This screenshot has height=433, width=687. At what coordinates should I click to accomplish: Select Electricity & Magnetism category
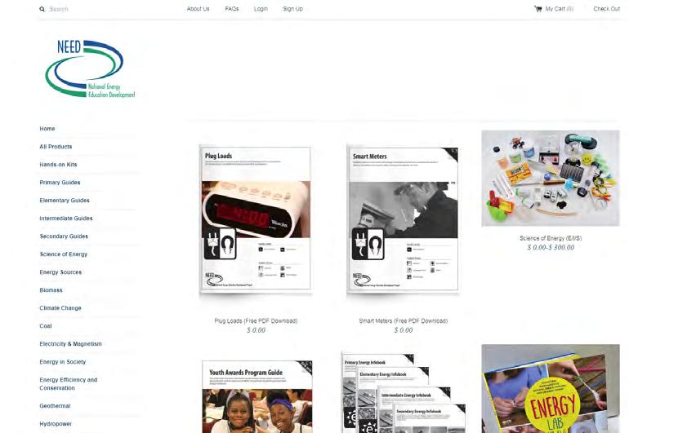tap(70, 344)
